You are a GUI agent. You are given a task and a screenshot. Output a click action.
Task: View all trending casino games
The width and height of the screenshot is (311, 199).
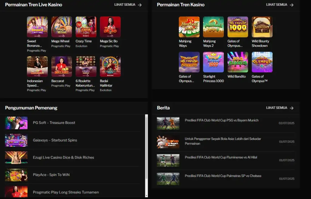(x=277, y=5)
